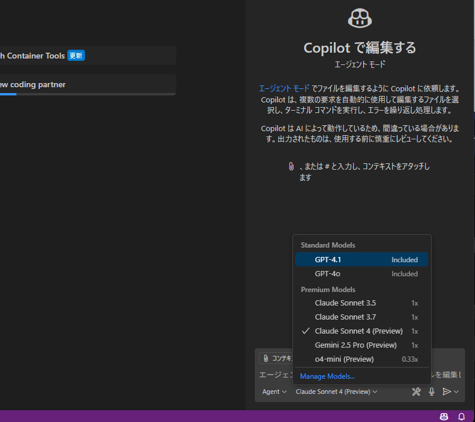Open the Claude Sonnet 4 (Preview) model picker

pyautogui.click(x=336, y=392)
